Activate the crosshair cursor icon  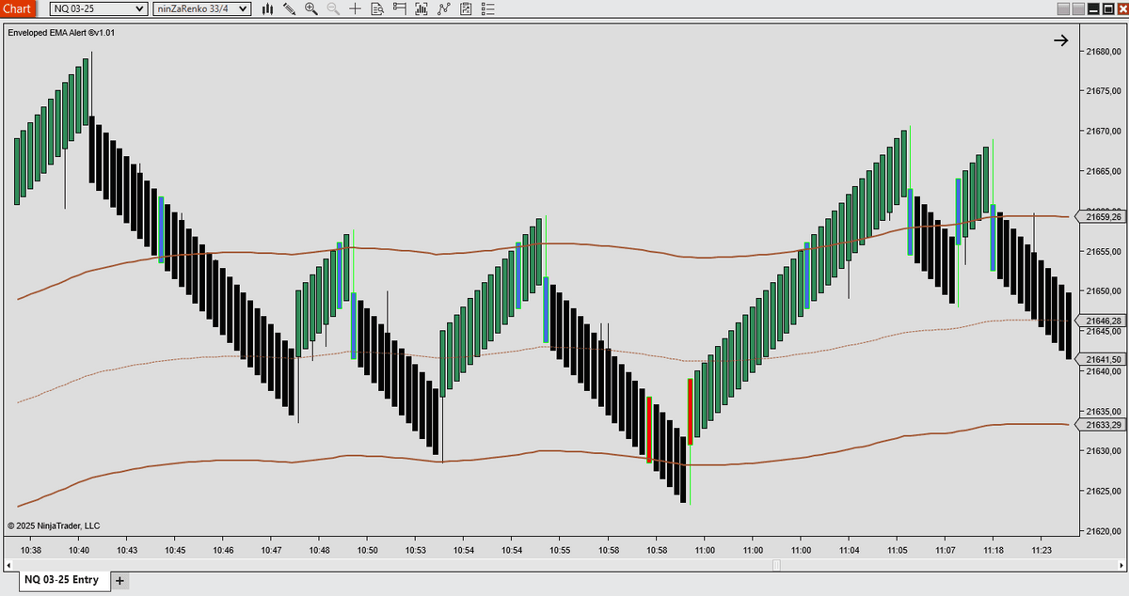click(x=355, y=8)
